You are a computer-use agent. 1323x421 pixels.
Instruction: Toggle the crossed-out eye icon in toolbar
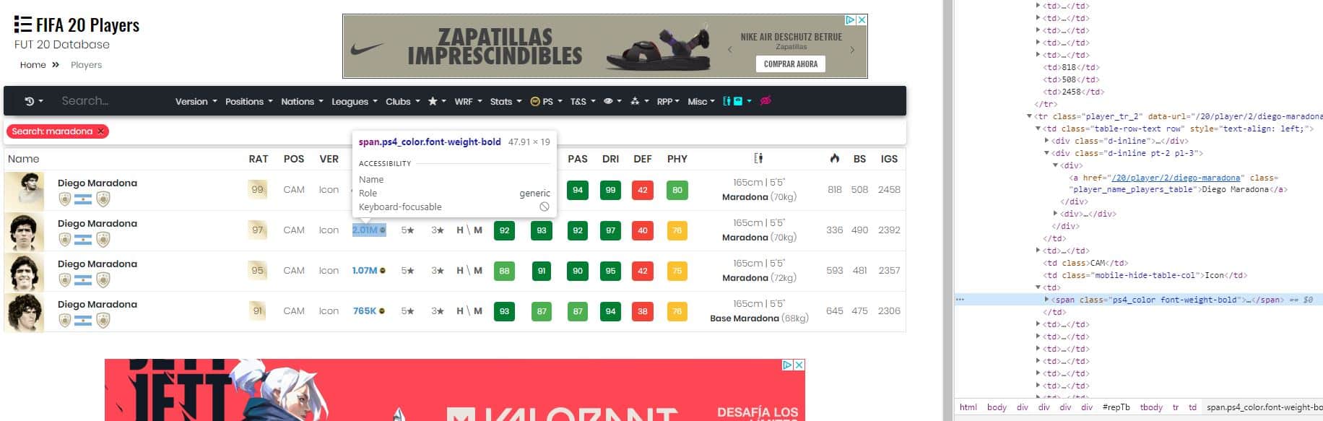(x=765, y=101)
